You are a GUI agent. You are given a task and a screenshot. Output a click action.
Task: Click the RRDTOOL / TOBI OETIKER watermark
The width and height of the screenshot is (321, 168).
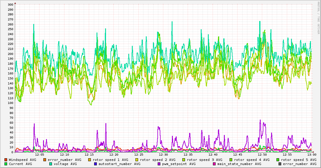coord(318,17)
